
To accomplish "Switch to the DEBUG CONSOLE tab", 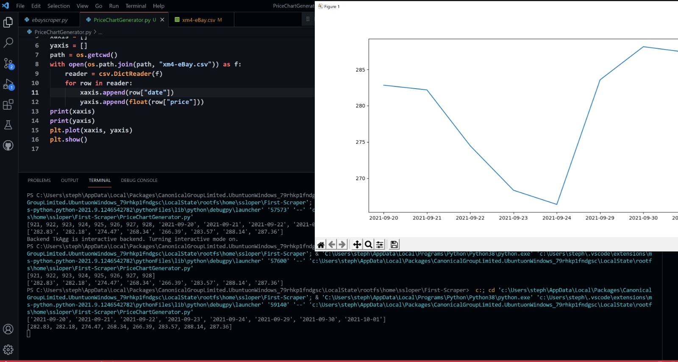I will click(x=139, y=181).
